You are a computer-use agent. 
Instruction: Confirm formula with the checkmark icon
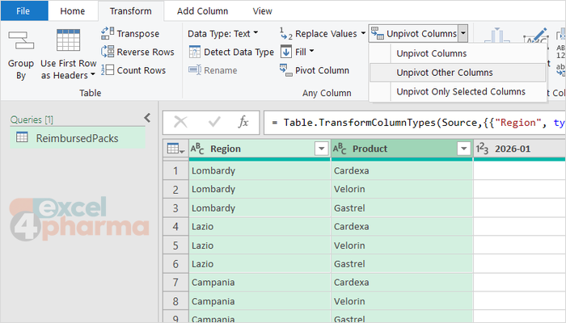214,122
